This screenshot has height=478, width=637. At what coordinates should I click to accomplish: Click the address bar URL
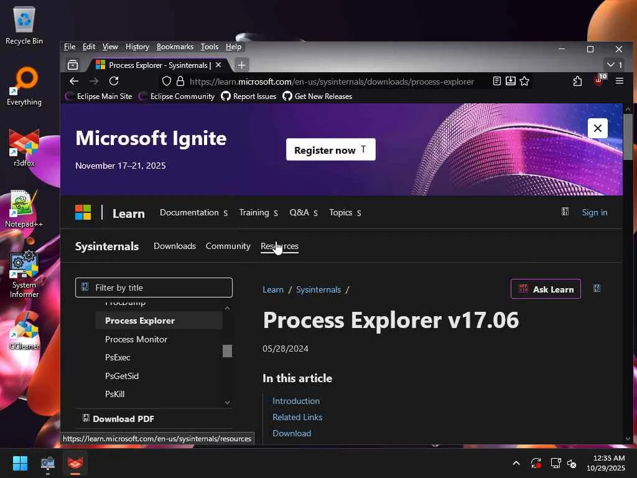pos(332,82)
